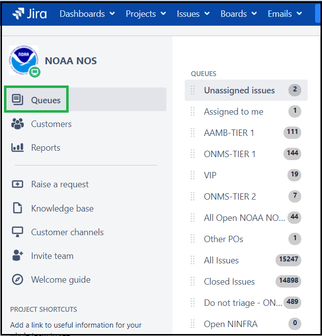This screenshot has width=322, height=336.
Task: Click drag handle beside ONMS-TIER 2
Action: [193, 196]
